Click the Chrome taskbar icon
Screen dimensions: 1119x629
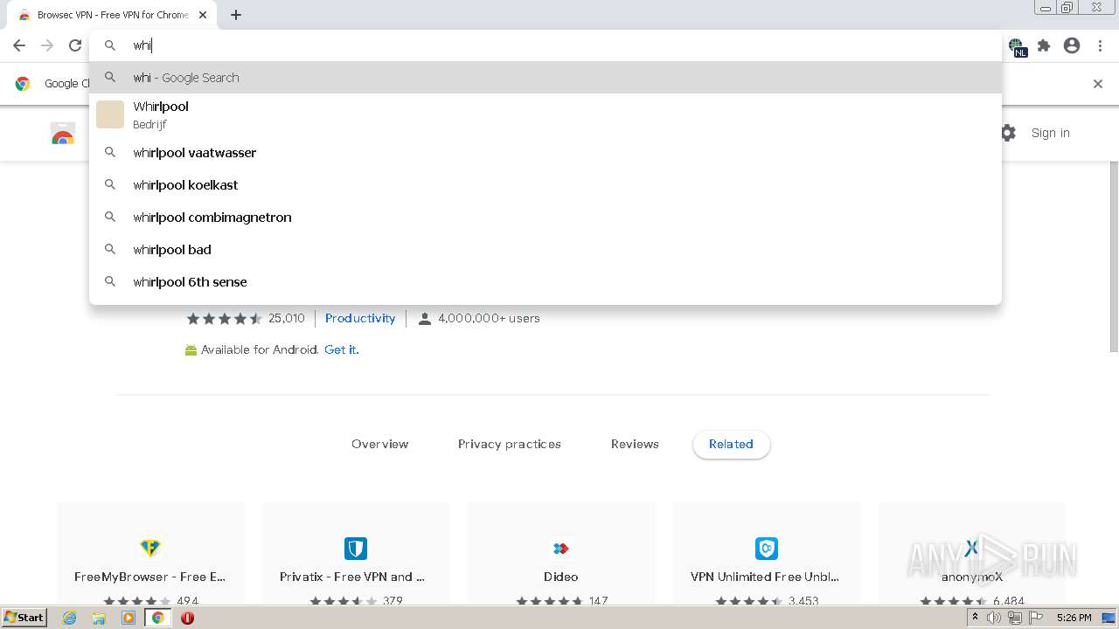[x=158, y=618]
